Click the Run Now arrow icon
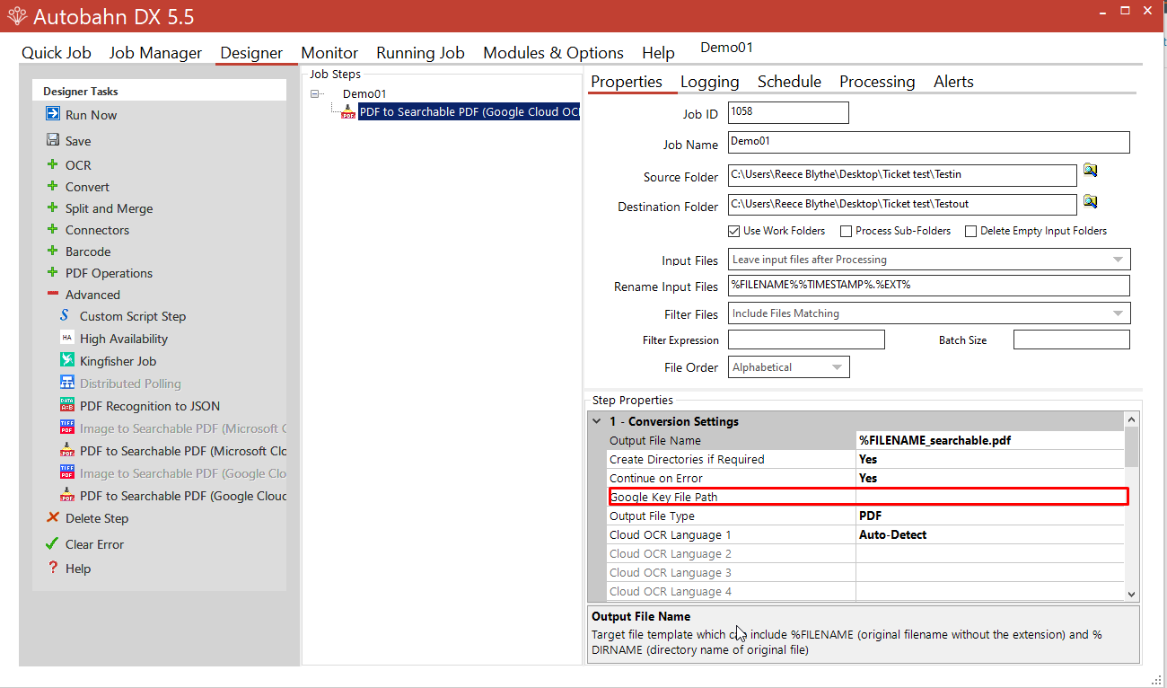 coord(53,115)
